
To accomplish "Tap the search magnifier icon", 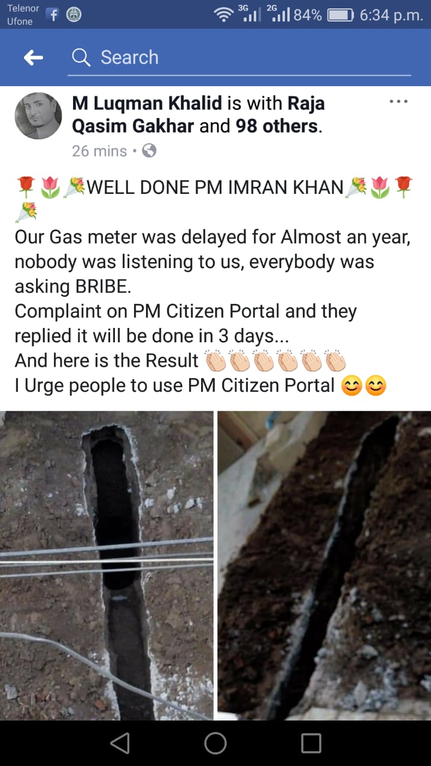I will [x=81, y=57].
